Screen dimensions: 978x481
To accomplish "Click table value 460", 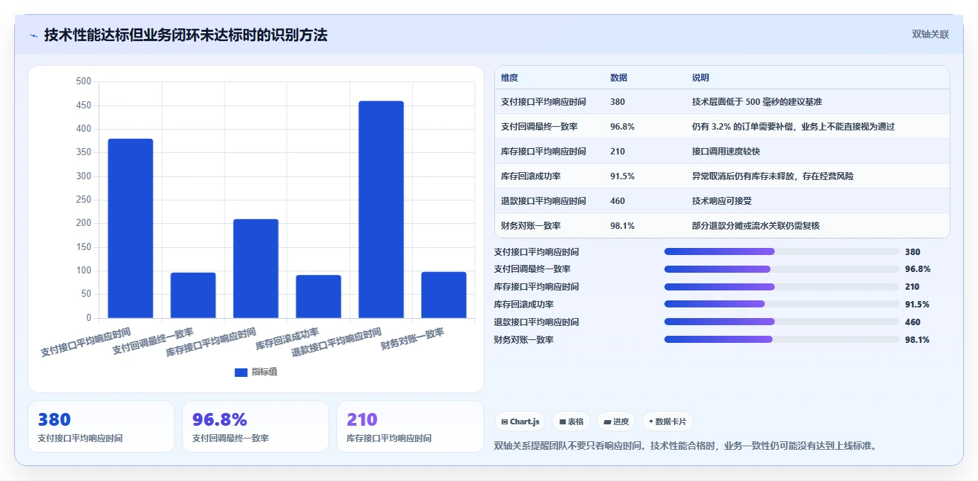I will click(618, 201).
